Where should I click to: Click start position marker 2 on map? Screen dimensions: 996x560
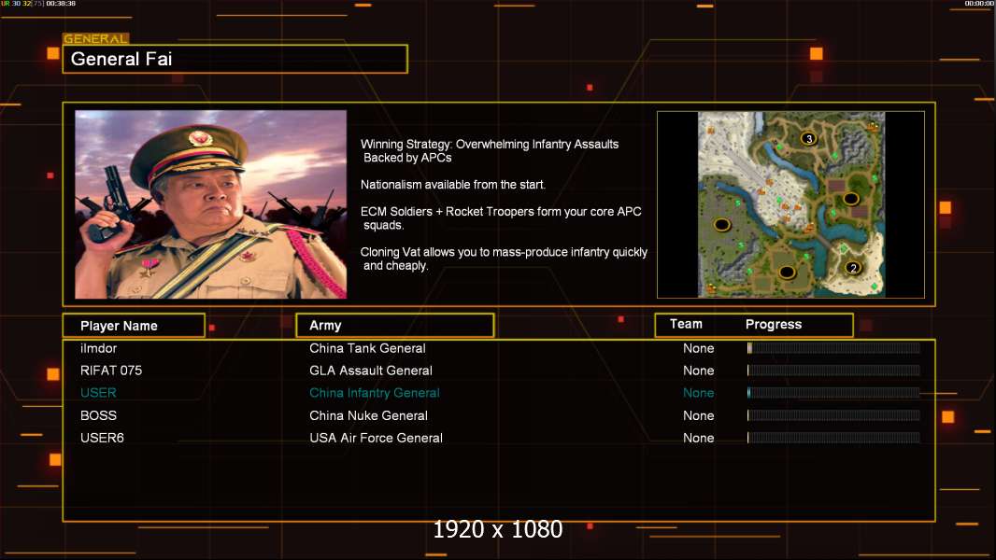(x=853, y=268)
